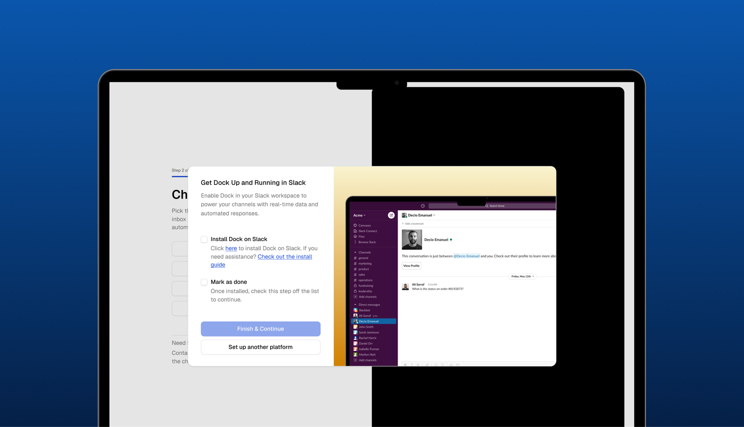Open the Daniel Orr direct message
744x427 pixels.
pos(363,344)
